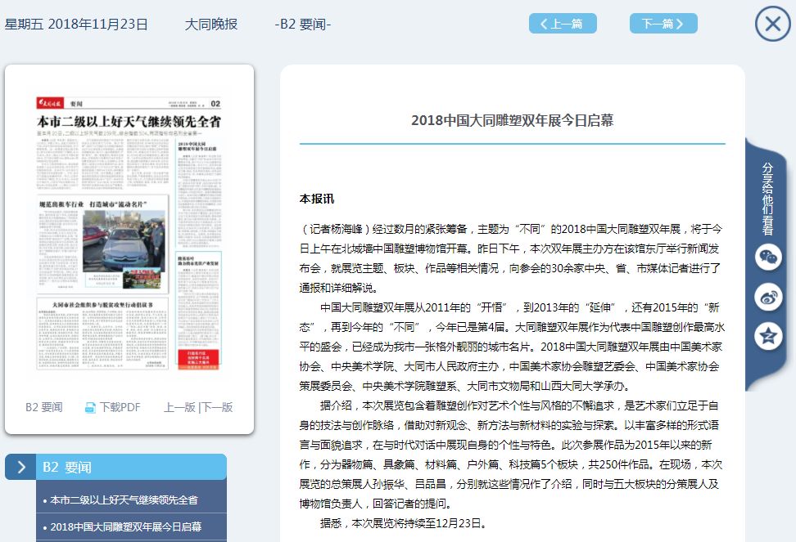The height and width of the screenshot is (542, 796).
Task: Download the page PDF 下载PDF
Action: coord(120,407)
